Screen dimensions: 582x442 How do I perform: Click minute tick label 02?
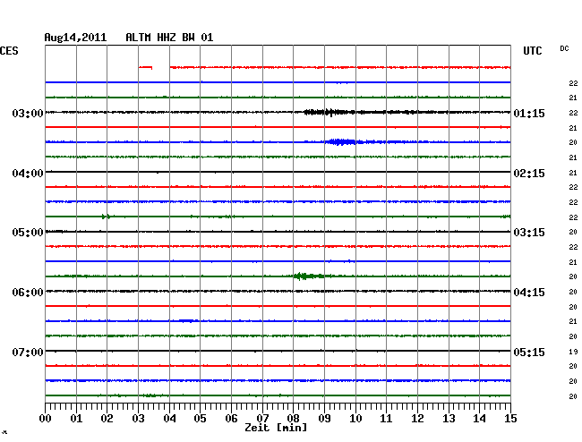(x=107, y=419)
